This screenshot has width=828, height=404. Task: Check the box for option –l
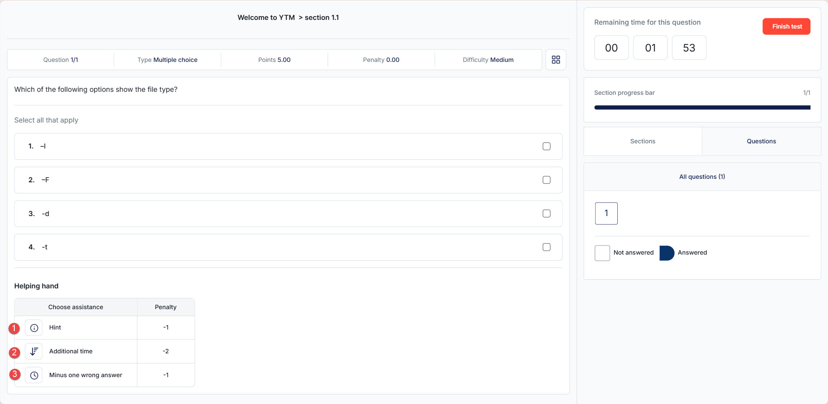[x=546, y=146]
